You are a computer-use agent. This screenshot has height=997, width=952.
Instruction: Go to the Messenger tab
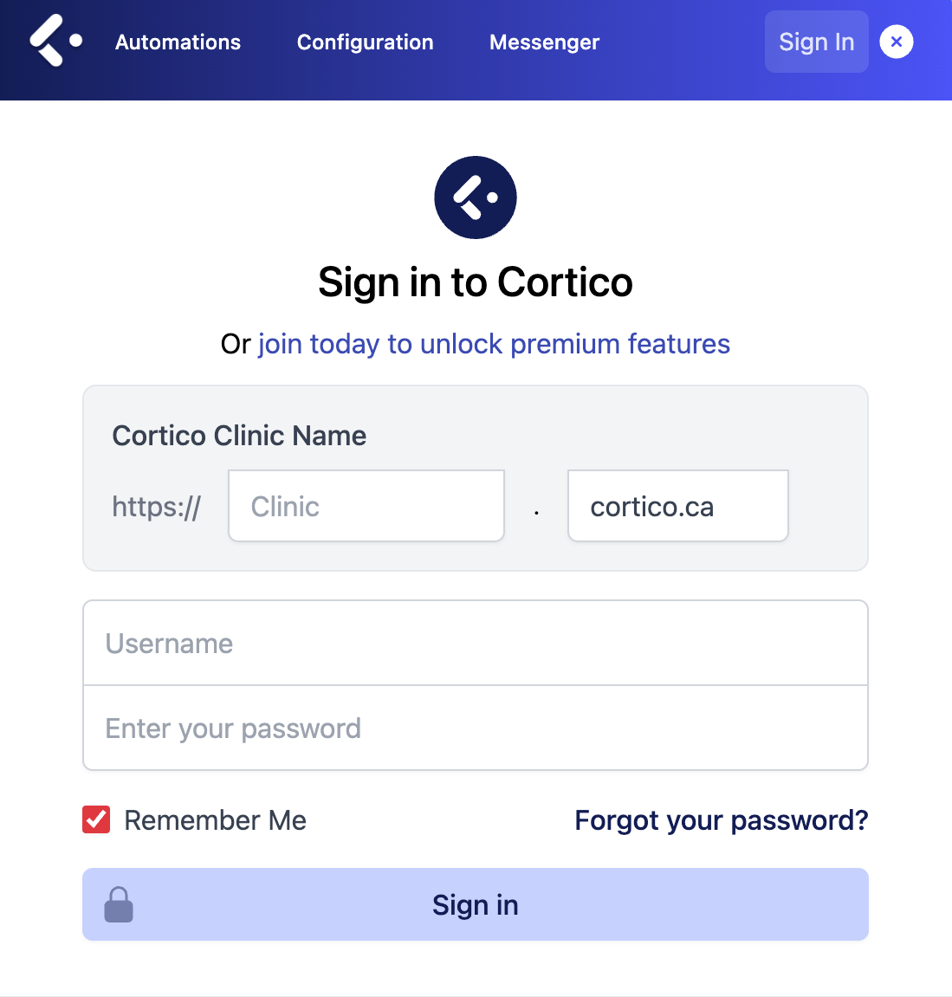pyautogui.click(x=544, y=42)
